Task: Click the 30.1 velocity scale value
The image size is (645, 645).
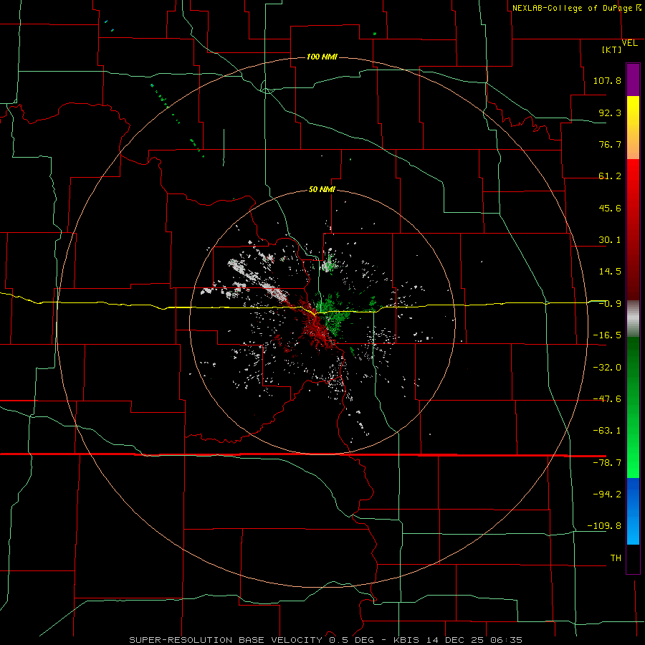Action: point(610,240)
